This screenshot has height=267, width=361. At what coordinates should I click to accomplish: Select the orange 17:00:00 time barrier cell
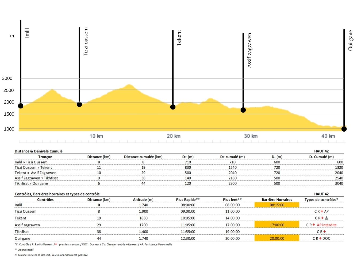tap(277, 225)
